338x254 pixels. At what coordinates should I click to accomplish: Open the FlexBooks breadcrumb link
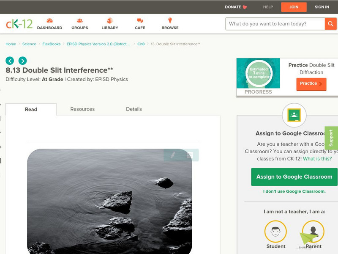51,44
